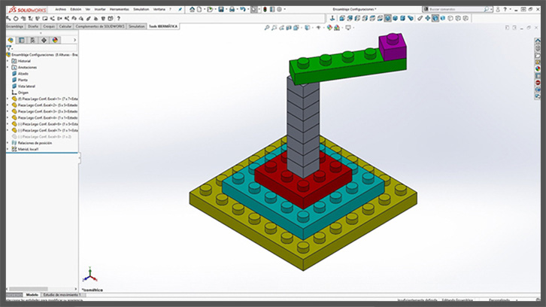Screen dimensions: 546x307
Task: Click the Print icon in the top toolbar
Action: point(232,9)
